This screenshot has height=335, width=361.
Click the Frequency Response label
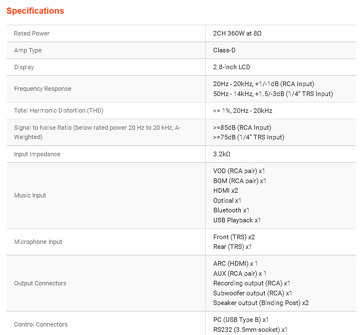(x=43, y=89)
